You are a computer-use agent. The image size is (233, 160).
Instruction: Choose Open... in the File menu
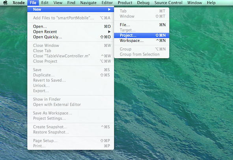tap(71, 26)
